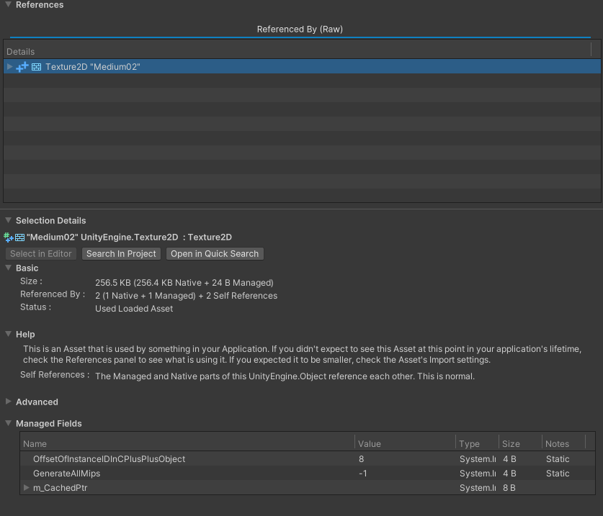
Task: Open the asset in Quick Search
Action: coord(214,253)
